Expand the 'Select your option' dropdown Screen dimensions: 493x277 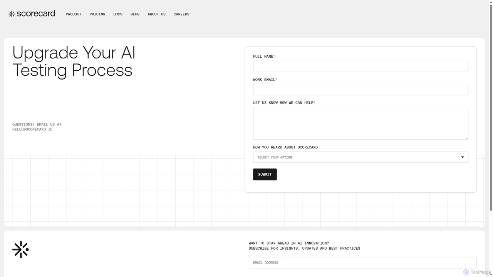point(361,157)
